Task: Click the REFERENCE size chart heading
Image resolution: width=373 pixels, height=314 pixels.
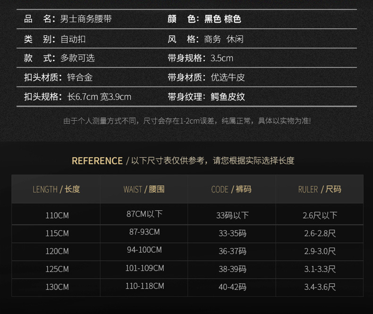Action: (97, 161)
